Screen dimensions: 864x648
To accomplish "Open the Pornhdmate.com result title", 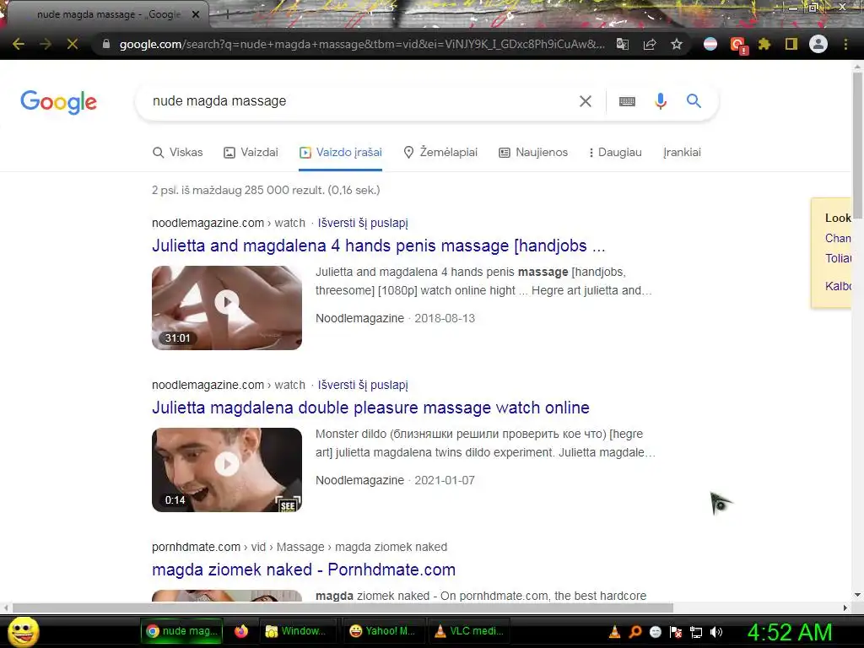I will pyautogui.click(x=304, y=570).
